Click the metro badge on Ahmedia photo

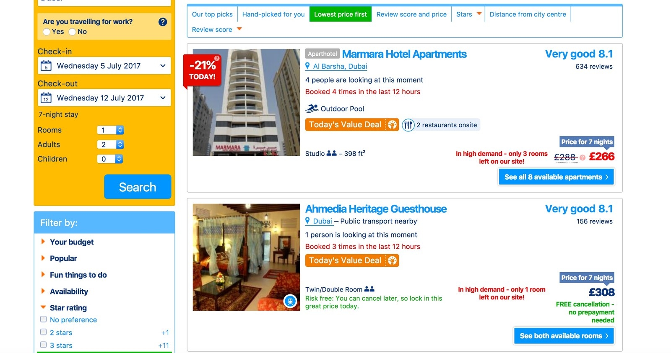(x=290, y=301)
